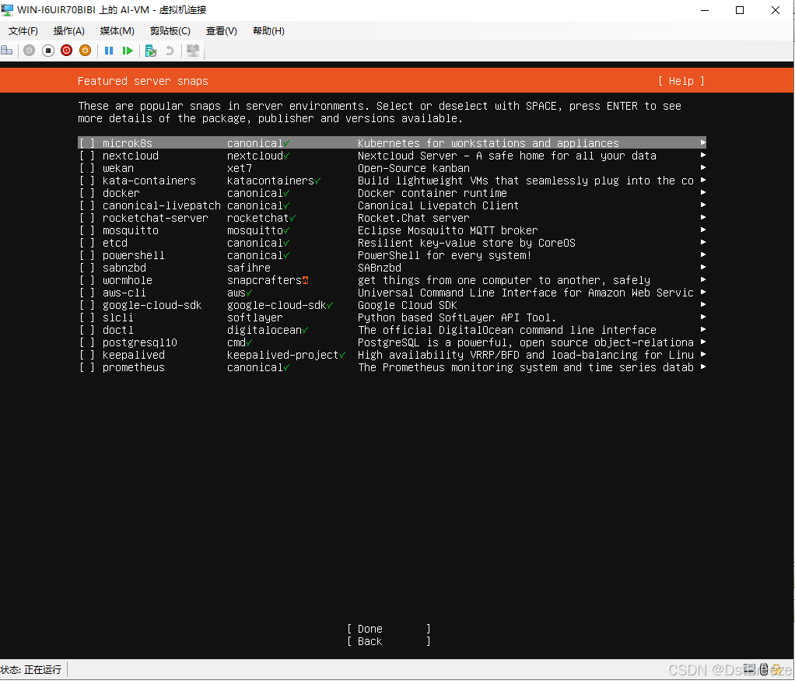Image resolution: width=795 pixels, height=684 pixels.
Task: Select the wekan checkbox
Action: (x=86, y=168)
